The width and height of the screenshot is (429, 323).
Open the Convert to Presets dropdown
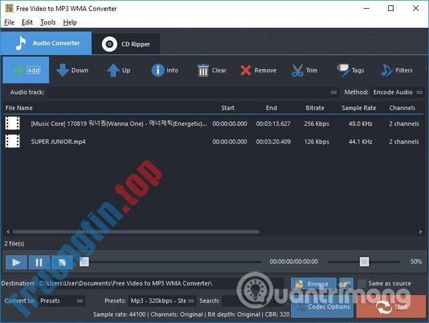click(x=61, y=301)
